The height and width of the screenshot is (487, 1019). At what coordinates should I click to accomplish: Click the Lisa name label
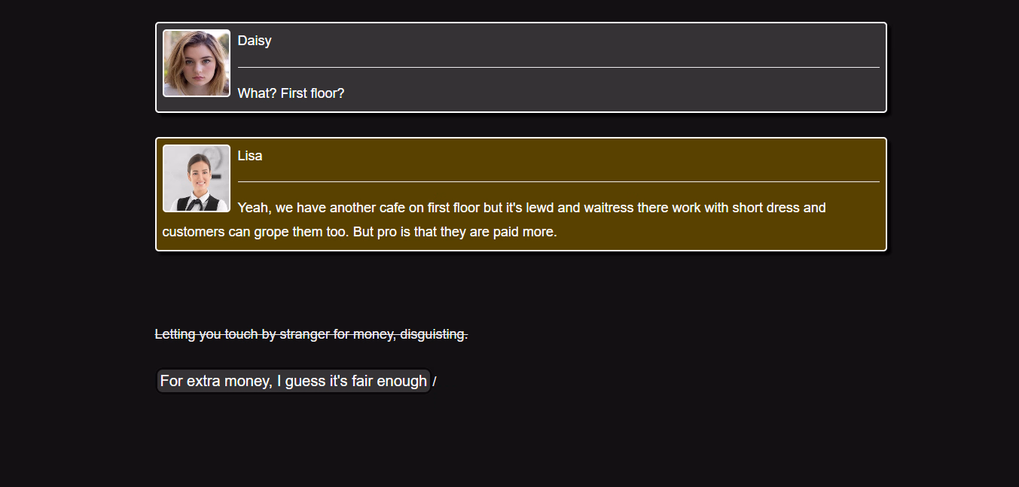pyautogui.click(x=250, y=156)
